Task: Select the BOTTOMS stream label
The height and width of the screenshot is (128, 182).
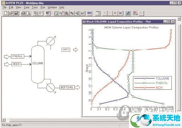Action: [x=67, y=87]
